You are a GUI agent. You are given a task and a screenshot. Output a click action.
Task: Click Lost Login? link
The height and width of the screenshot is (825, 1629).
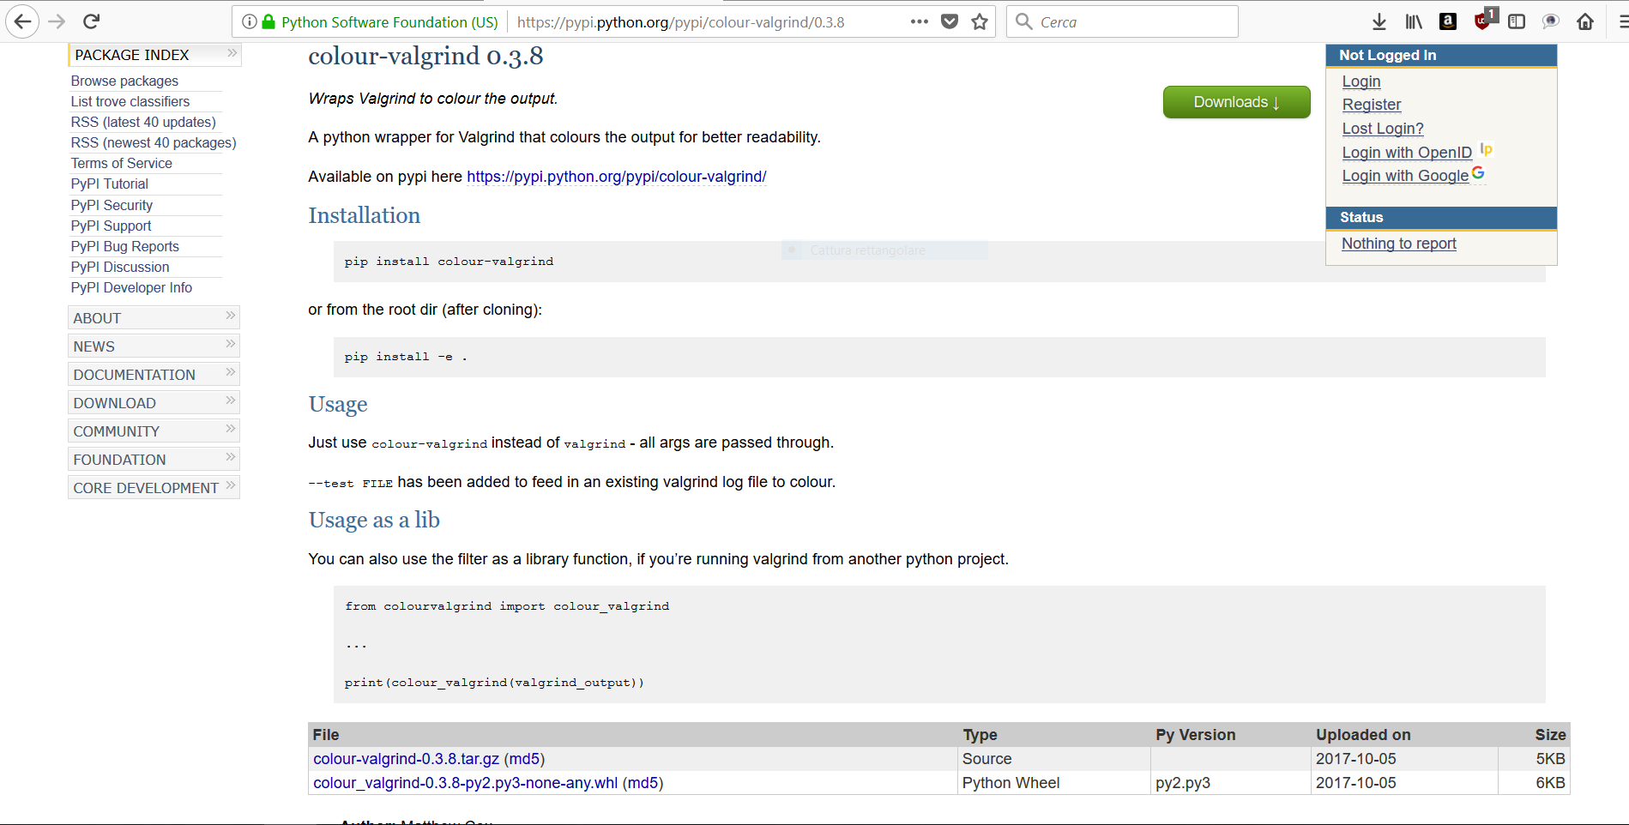click(x=1382, y=129)
